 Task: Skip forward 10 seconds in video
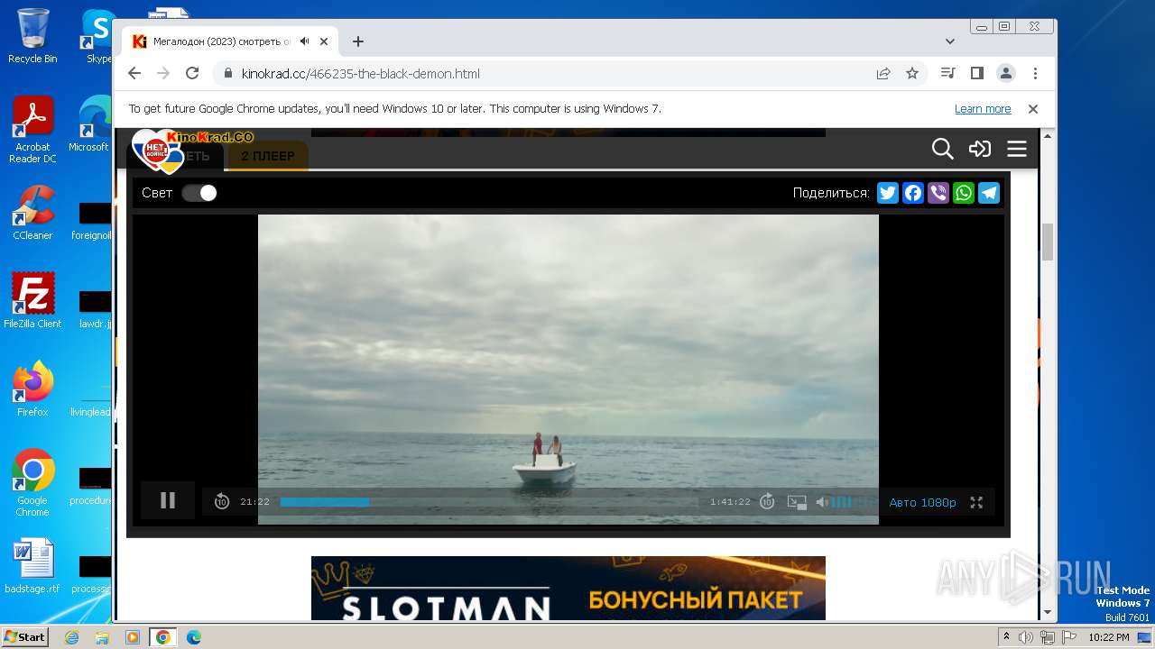coord(767,502)
